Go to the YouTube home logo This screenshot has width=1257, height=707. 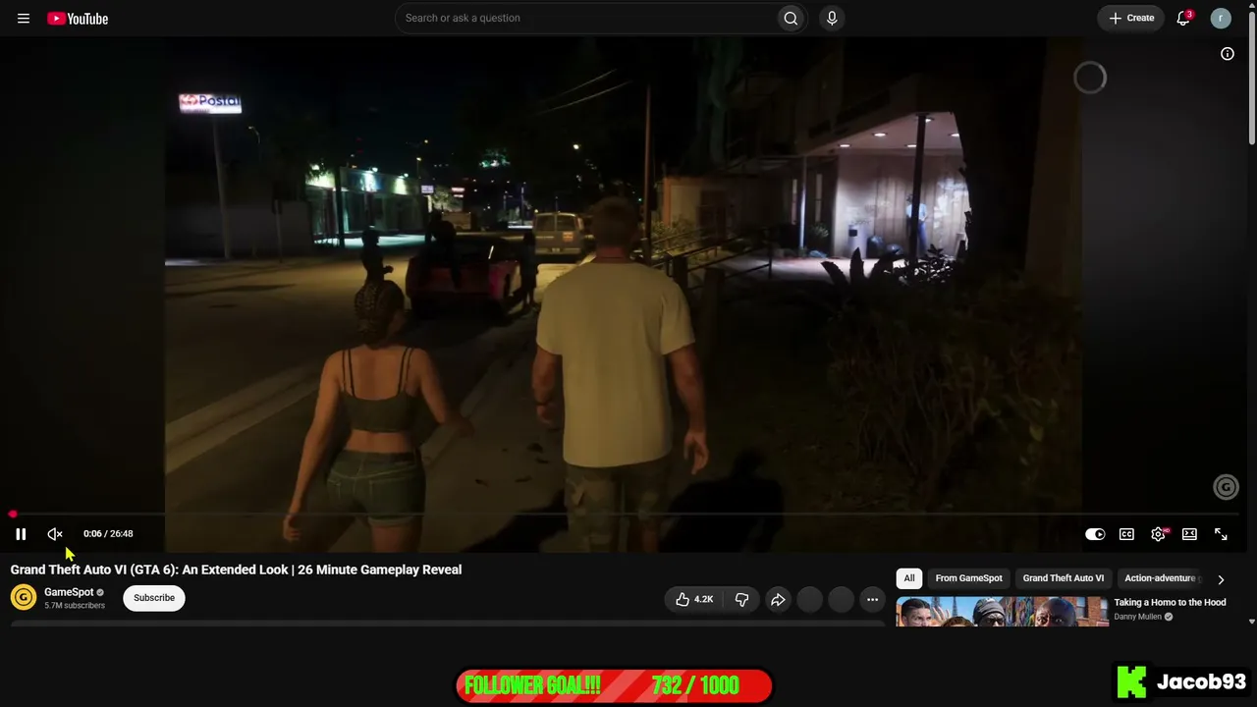(78, 19)
